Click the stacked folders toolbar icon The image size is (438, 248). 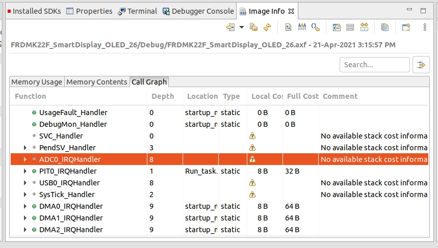[x=253, y=27]
